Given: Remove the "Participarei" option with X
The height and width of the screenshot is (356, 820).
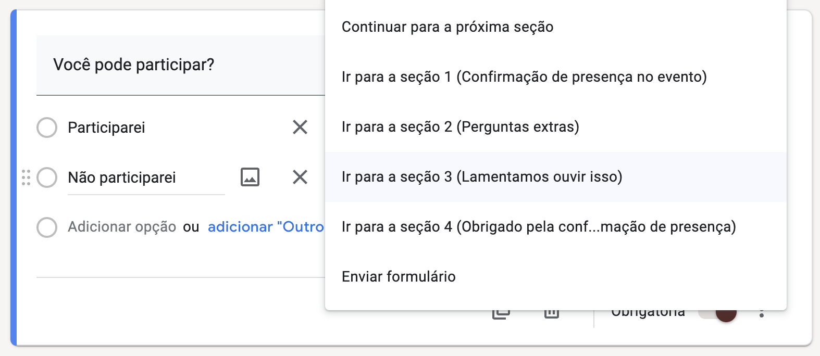Looking at the screenshot, I should tap(300, 127).
